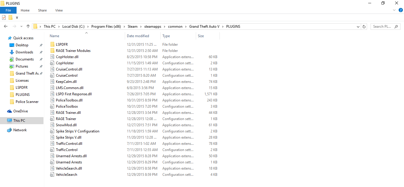Open Pictures in the navigation pane
Screen dimensions: 404x187
[22, 66]
